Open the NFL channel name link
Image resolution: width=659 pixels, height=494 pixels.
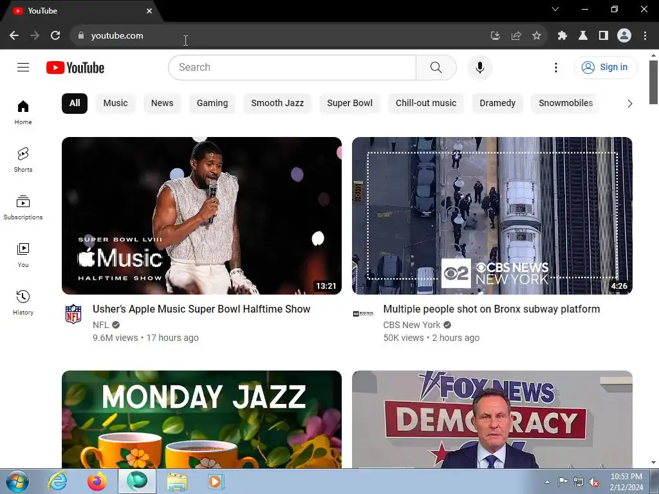101,325
